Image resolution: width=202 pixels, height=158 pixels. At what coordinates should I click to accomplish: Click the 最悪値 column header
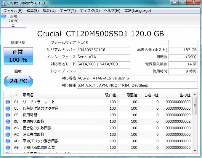tap(128, 95)
